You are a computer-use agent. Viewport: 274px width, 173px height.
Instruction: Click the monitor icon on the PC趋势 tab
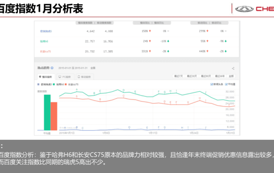[60, 77]
